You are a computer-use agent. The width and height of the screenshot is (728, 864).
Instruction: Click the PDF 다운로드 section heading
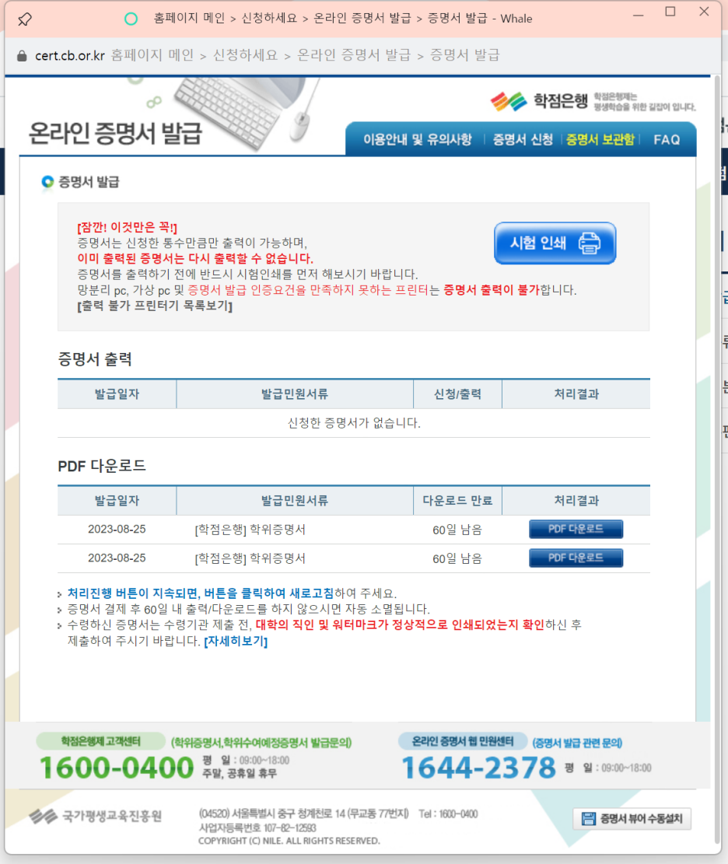point(102,466)
